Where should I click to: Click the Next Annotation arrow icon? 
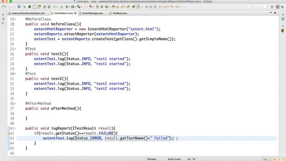160,7
